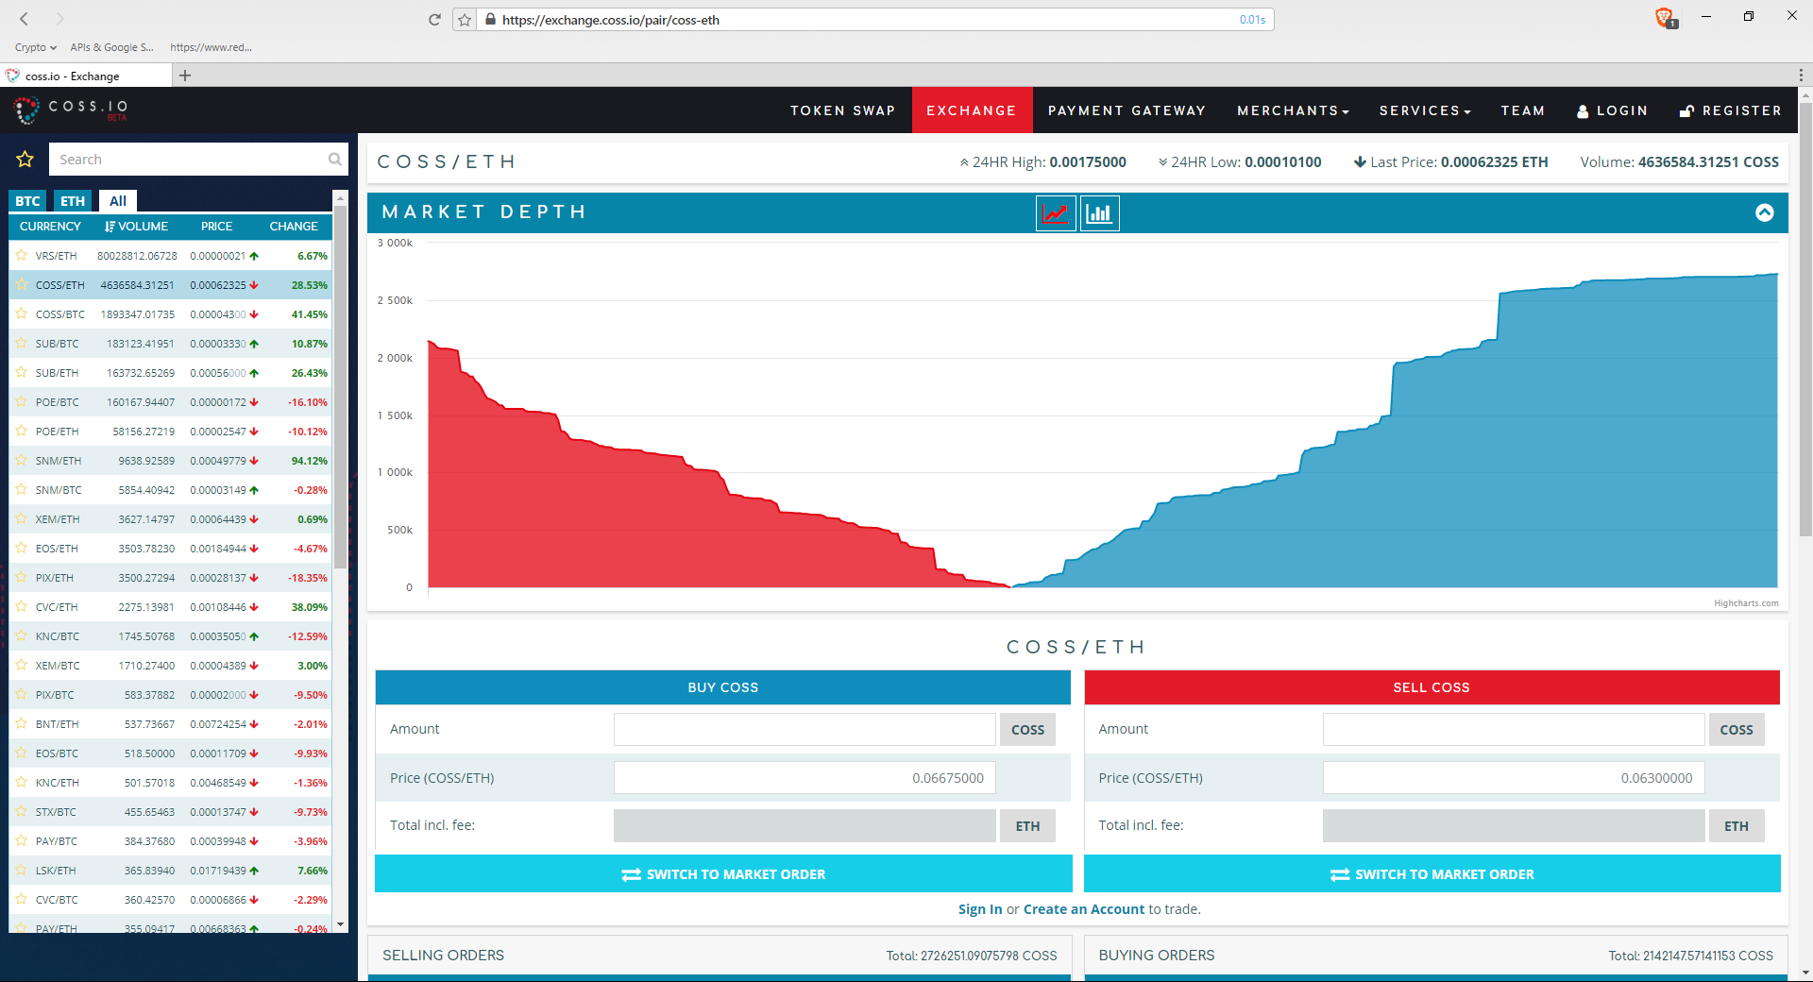Open a new browser tab

point(185,76)
